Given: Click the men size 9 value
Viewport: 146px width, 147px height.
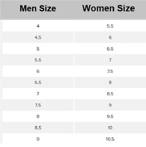Looking at the screenshot, I should [x=38, y=139].
